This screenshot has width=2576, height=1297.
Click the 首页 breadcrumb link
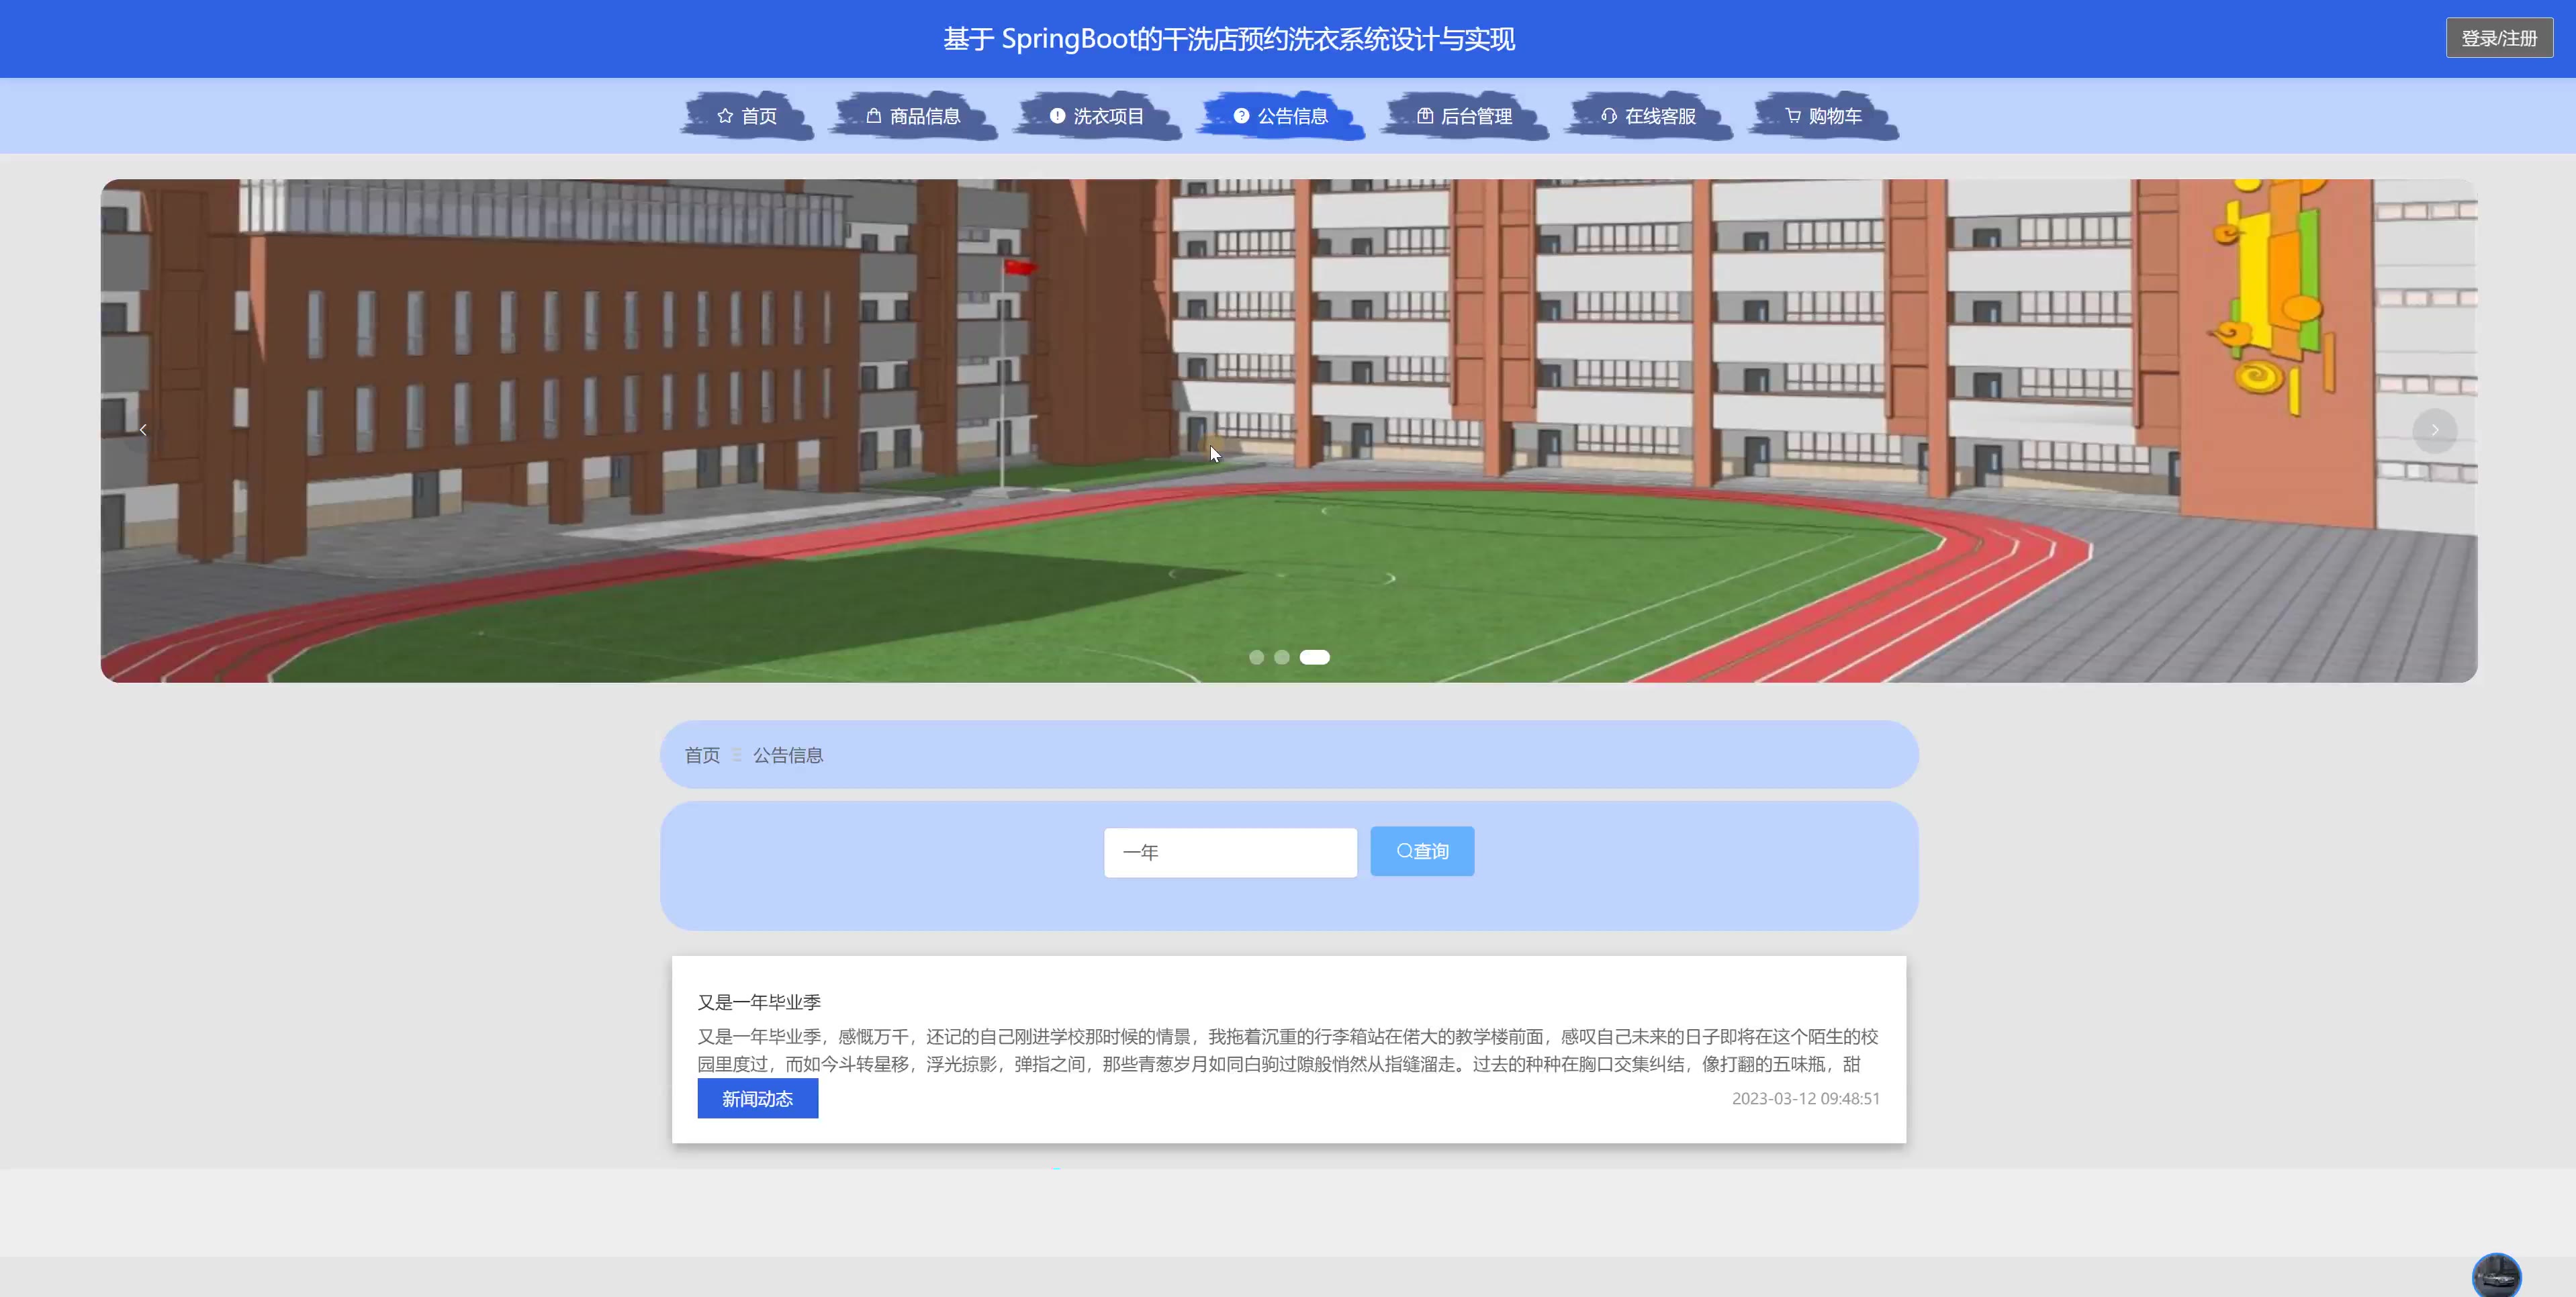coord(702,755)
